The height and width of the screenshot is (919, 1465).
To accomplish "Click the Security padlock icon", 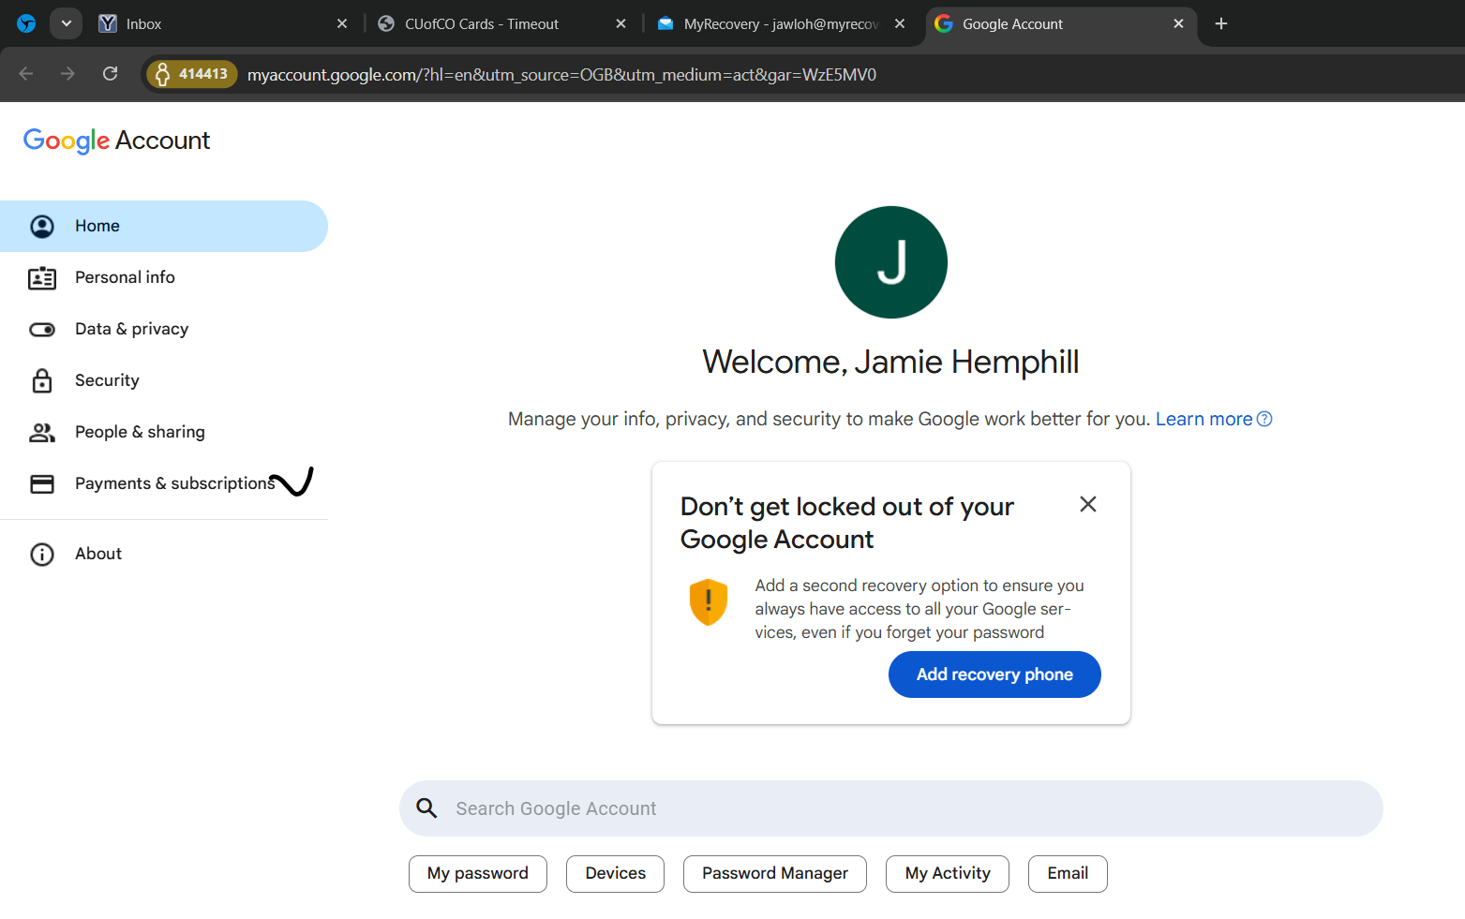I will pyautogui.click(x=42, y=380).
